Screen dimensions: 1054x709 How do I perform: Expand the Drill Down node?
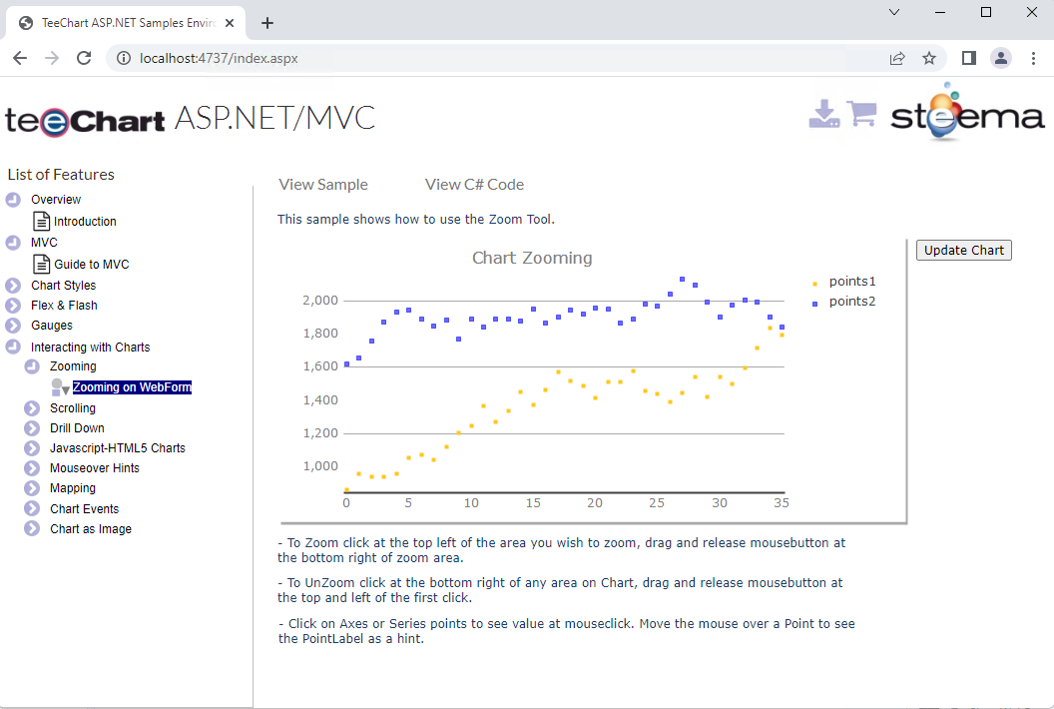click(32, 428)
